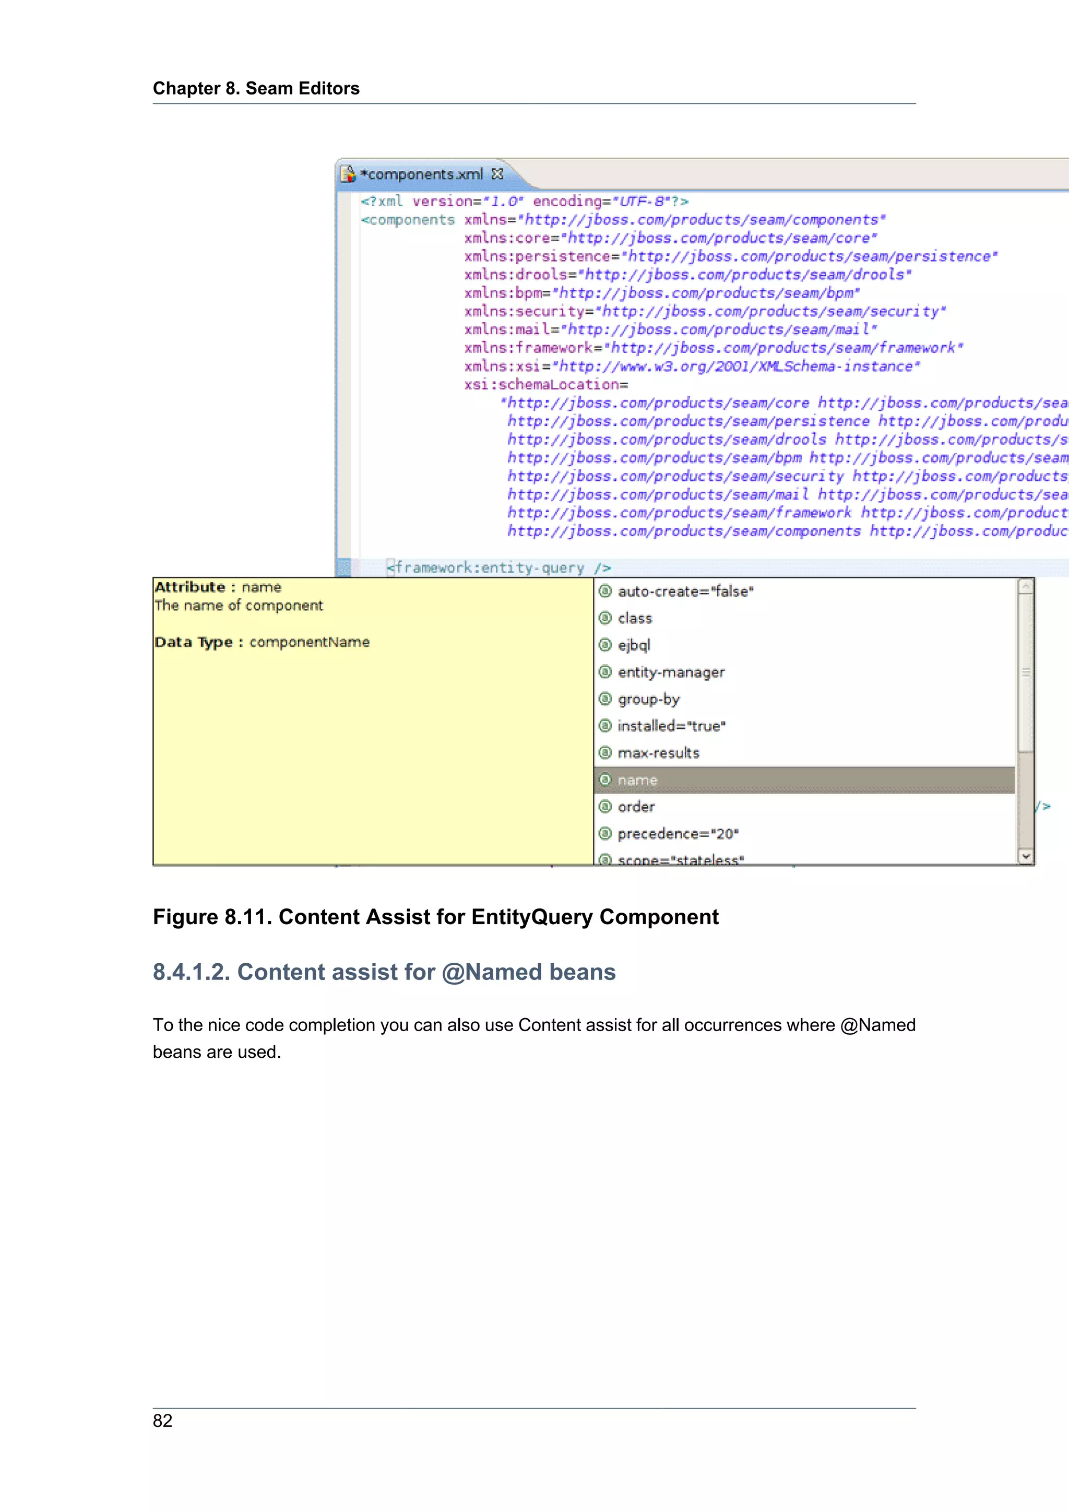Click the xmlns:persistence namespace line
Image resolution: width=1069 pixels, height=1512 pixels.
coord(731,257)
